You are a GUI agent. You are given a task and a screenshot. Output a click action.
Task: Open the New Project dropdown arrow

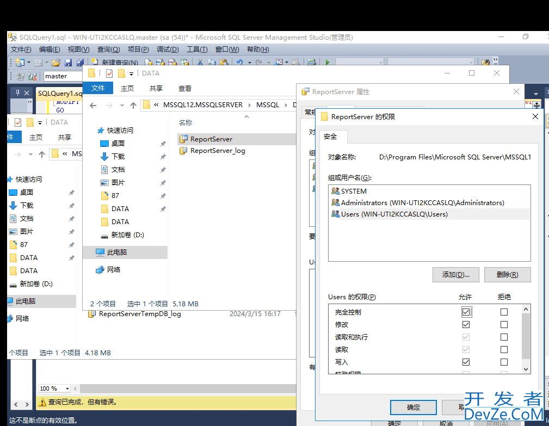click(29, 63)
